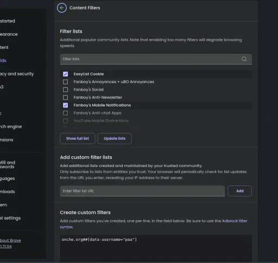278x263 pixels.
Task: Click the Show full list button
Action: click(x=78, y=138)
